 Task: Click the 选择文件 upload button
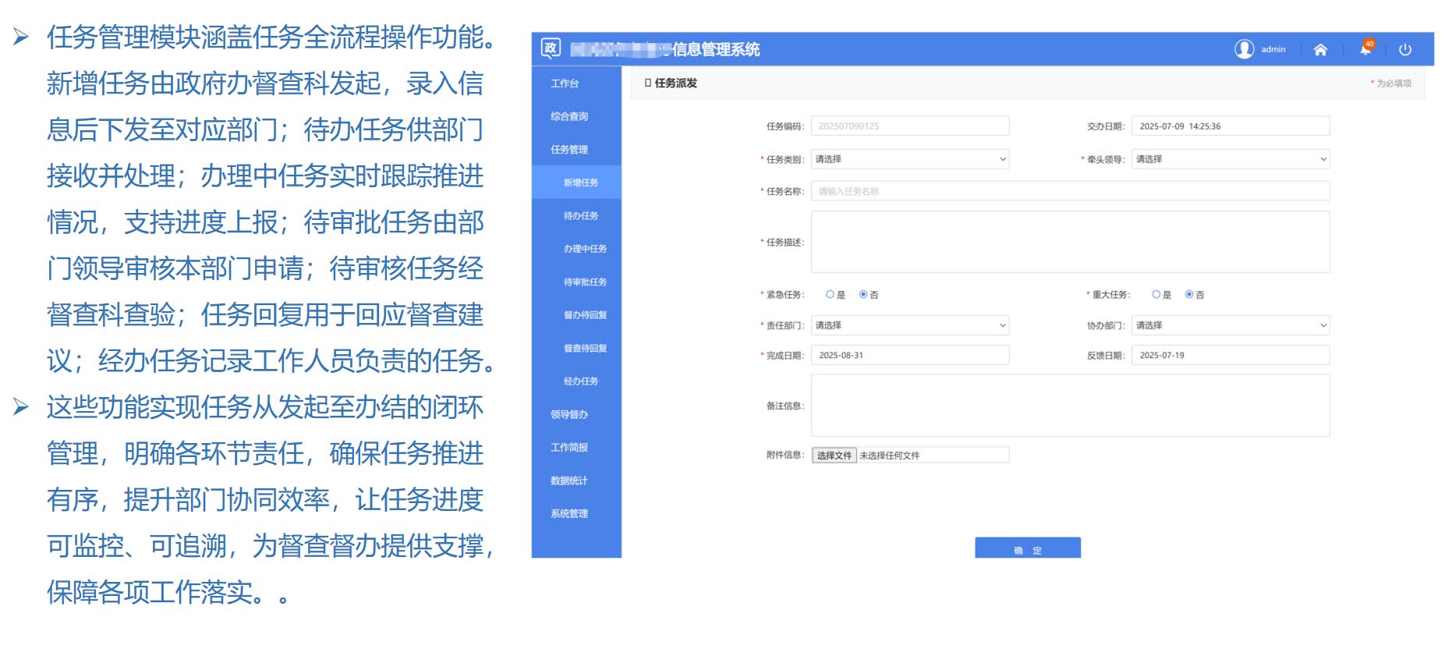pos(834,456)
